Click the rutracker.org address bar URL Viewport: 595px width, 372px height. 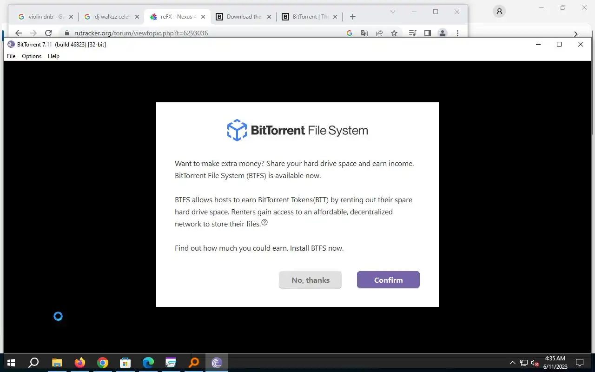pyautogui.click(x=141, y=33)
